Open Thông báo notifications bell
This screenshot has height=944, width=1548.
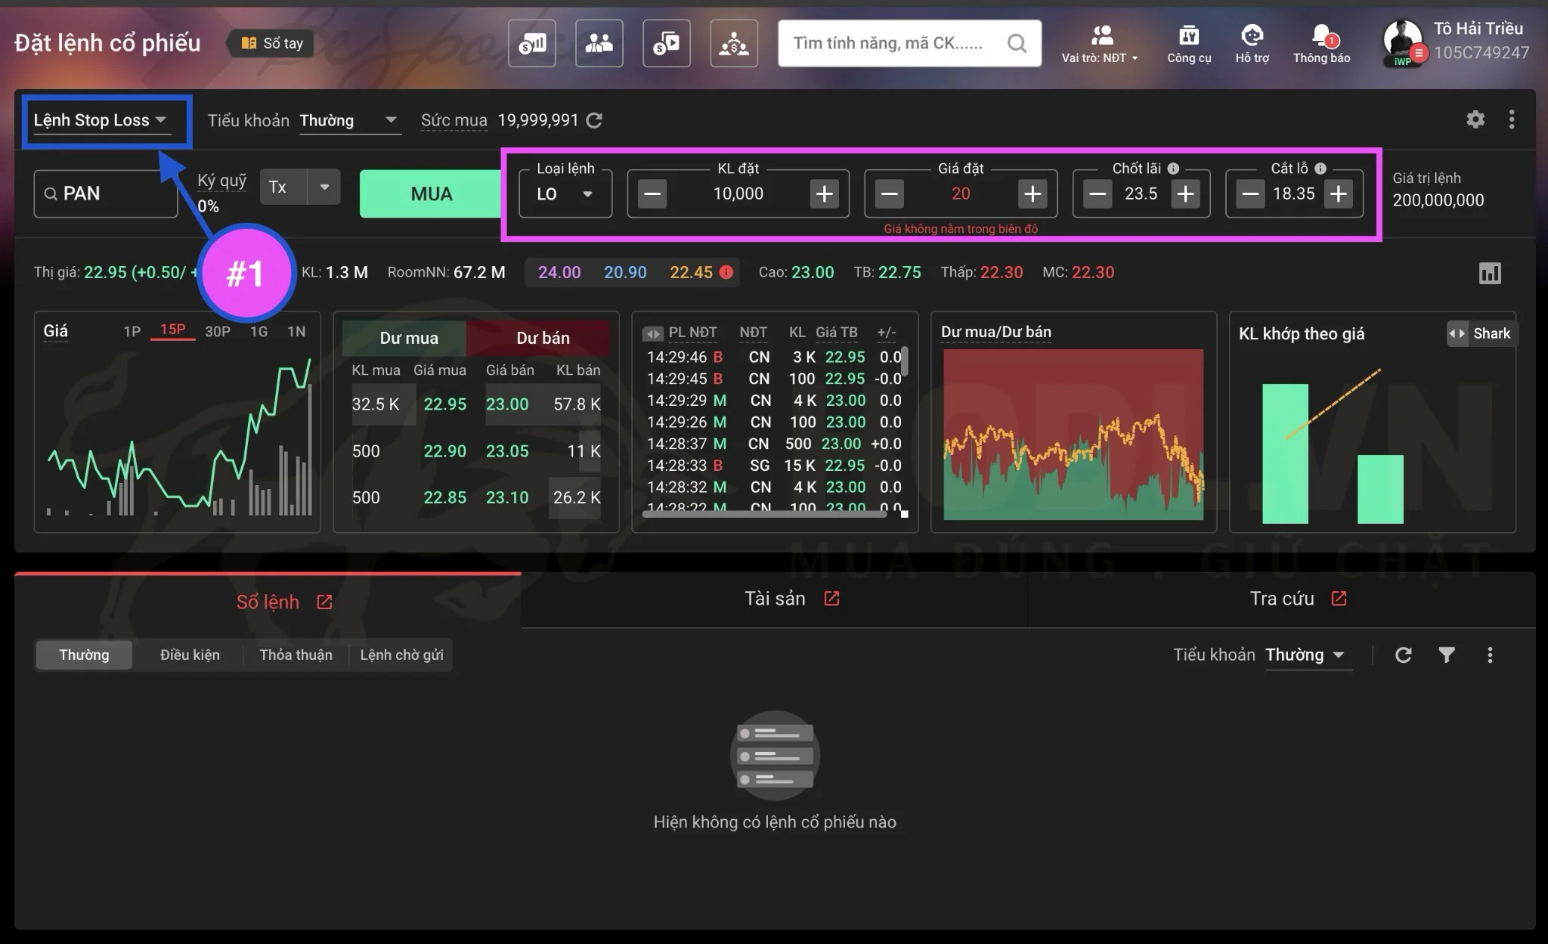1321,36
